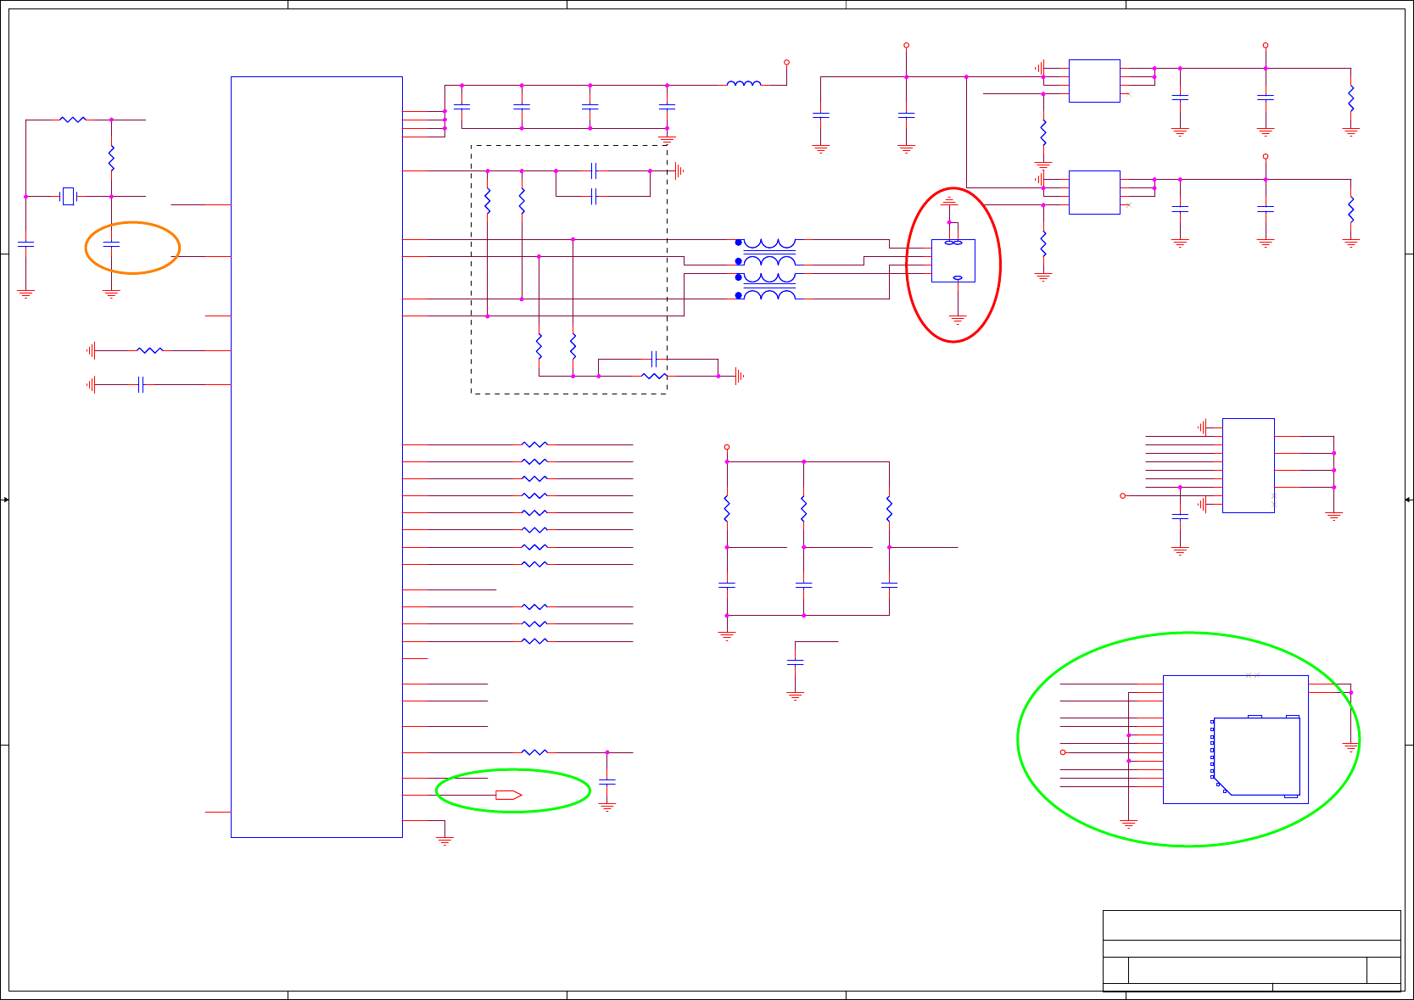Select the orange ellipse annotation outline
The height and width of the screenshot is (1000, 1414).
click(x=132, y=248)
